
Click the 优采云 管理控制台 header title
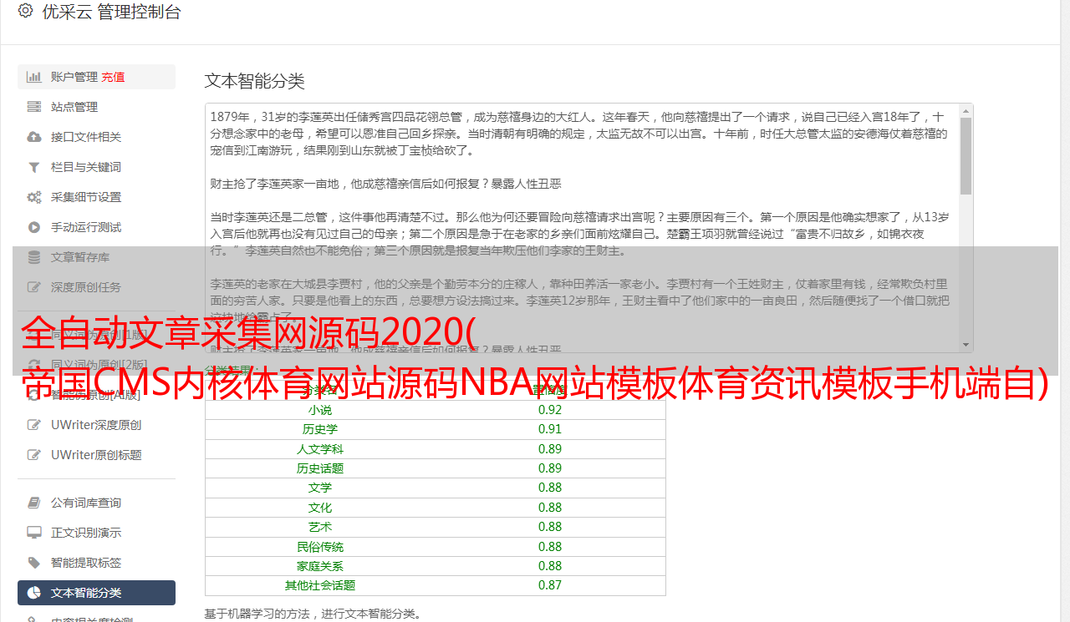point(111,12)
